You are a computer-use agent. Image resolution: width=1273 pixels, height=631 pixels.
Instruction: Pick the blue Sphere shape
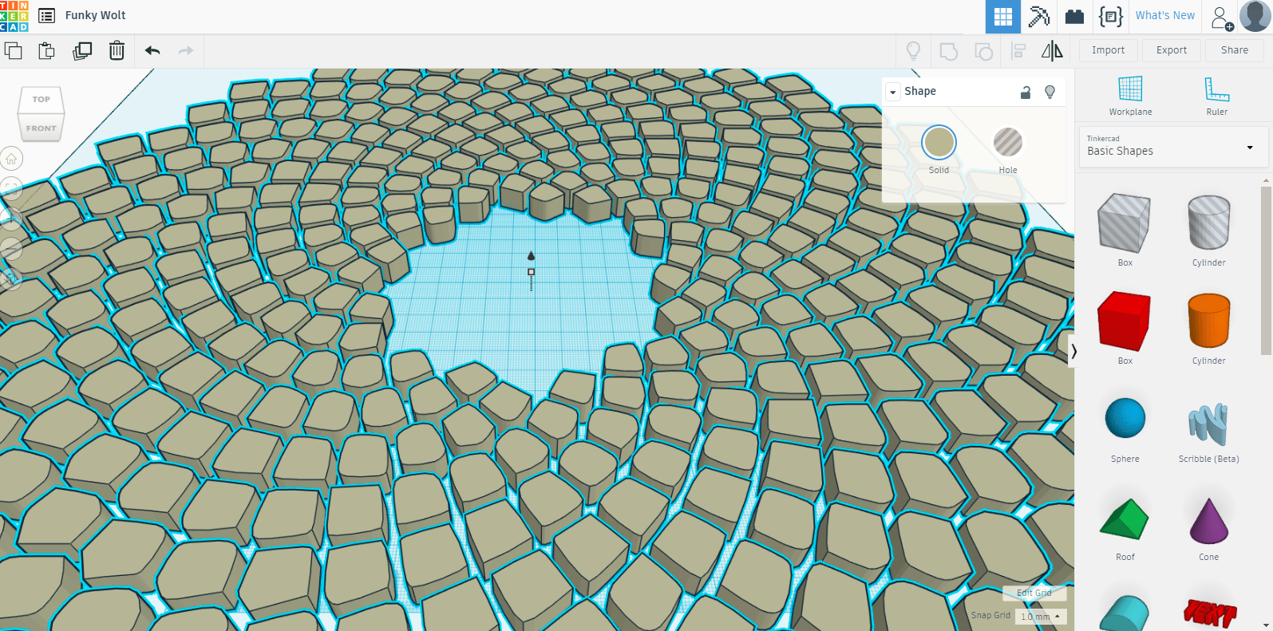pos(1125,418)
